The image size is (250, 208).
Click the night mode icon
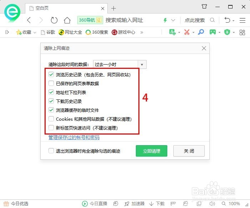point(116,203)
